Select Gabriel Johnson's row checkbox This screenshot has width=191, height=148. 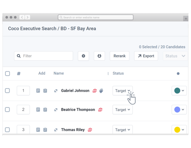(7, 90)
